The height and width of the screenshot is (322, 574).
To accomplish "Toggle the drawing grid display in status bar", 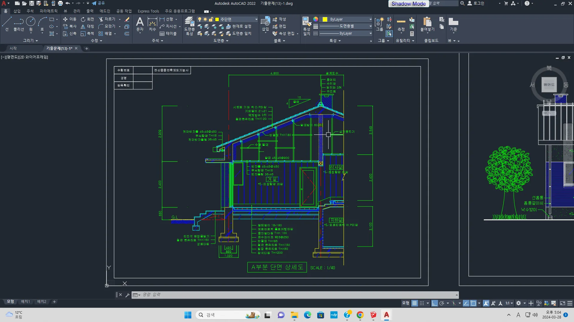I will (x=414, y=303).
